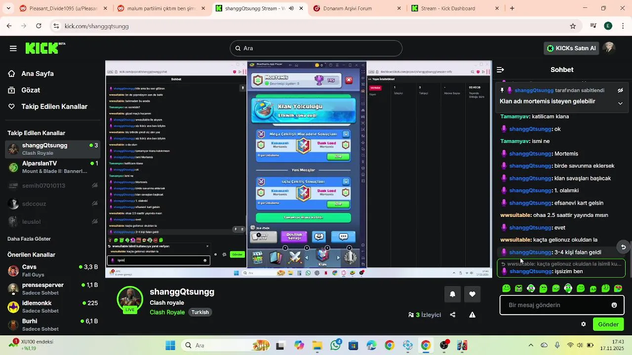The height and width of the screenshot is (355, 632).
Task: Focus Bir mesaj gönderin input
Action: [557, 305]
